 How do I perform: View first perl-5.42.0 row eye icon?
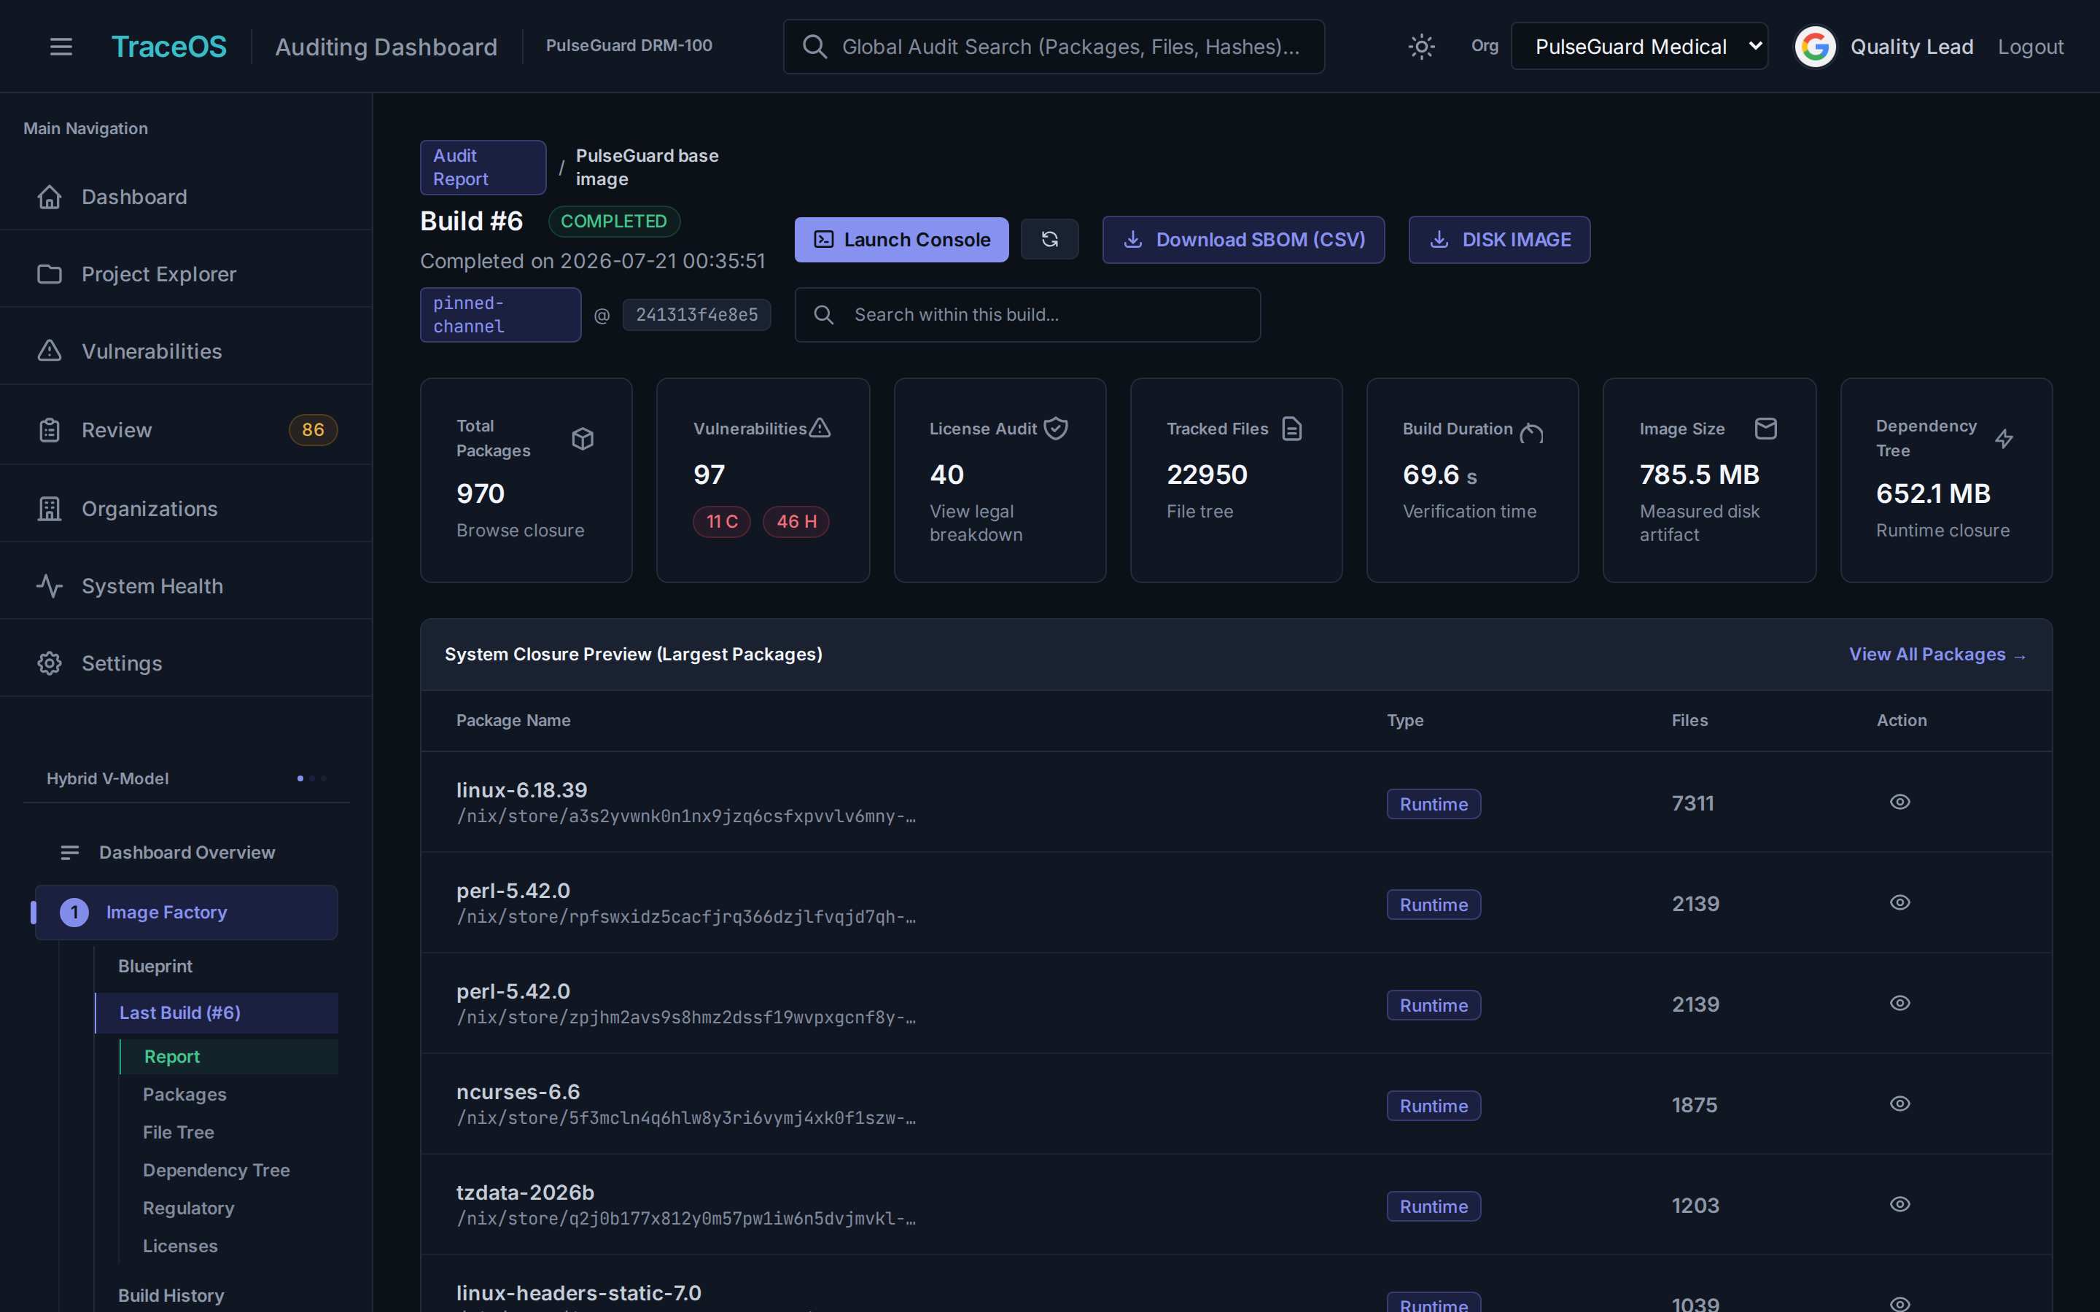[1899, 902]
